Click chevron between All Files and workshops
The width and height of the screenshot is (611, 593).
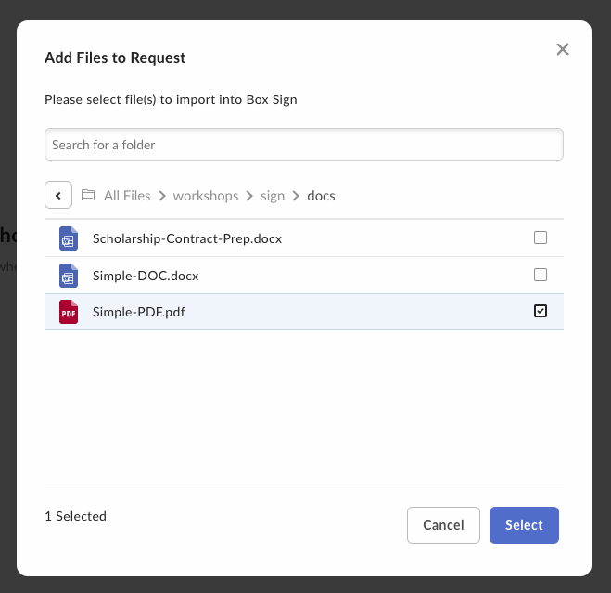click(162, 196)
